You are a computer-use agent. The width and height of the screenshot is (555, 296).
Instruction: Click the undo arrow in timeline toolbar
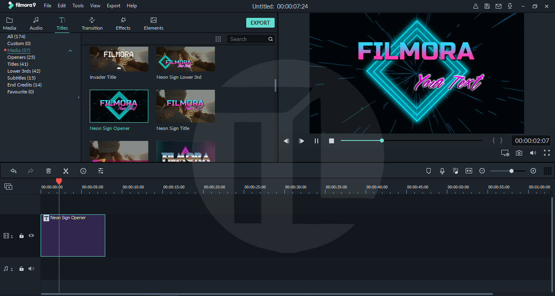(13, 171)
